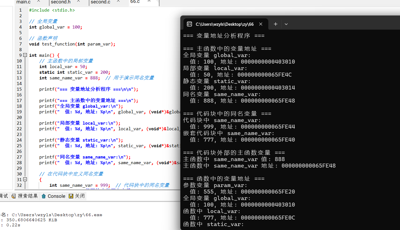Close the main.c editor tab
This screenshot has width=400, height=230.
[39, 1]
